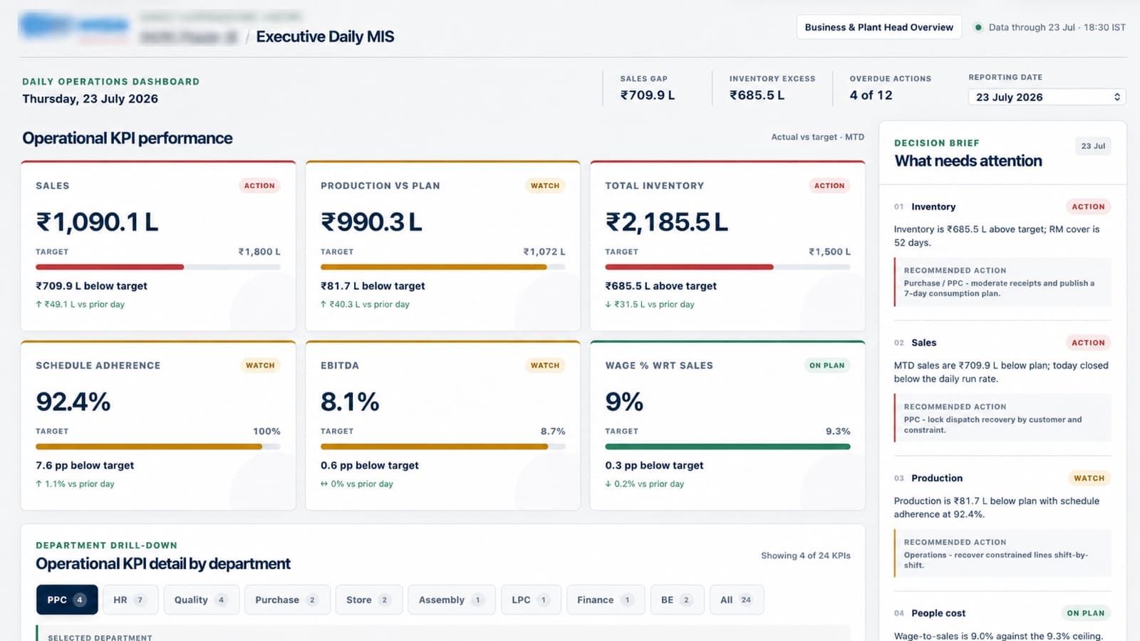Click the flat arrow beside 0% vs prior day
The width and height of the screenshot is (1140, 641).
(324, 484)
